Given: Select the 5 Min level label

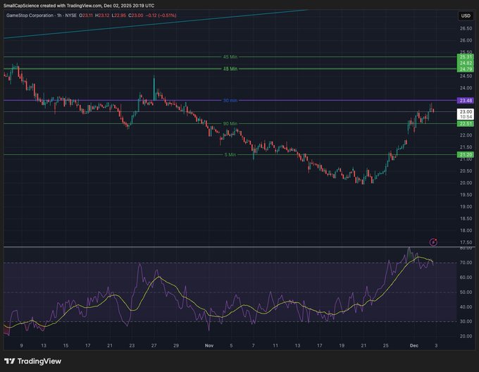Looking at the screenshot, I should [x=230, y=154].
